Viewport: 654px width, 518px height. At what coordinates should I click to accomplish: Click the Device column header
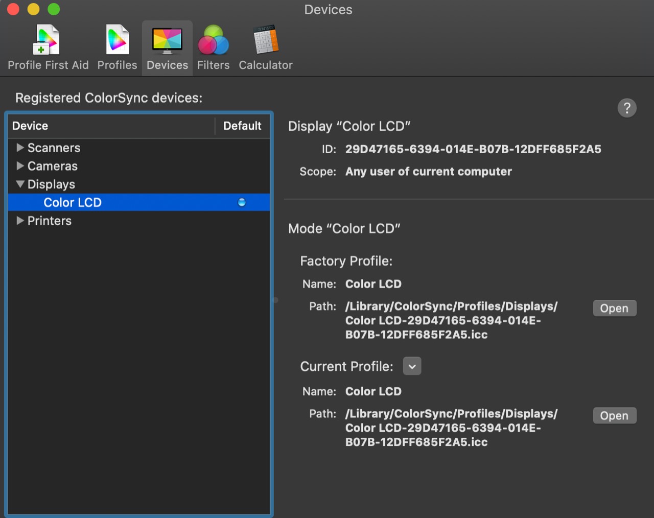(111, 126)
